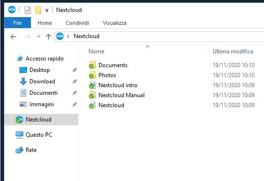Open the Customize Quick Access Toolbar dropdown
The height and width of the screenshot is (181, 264).
pos(47,10)
